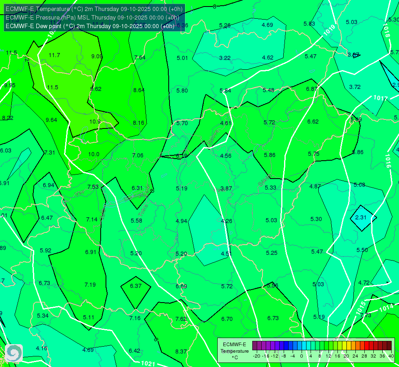399x367 pixels.
Task: Click the 8.16 temperature value
Action: click(x=139, y=123)
